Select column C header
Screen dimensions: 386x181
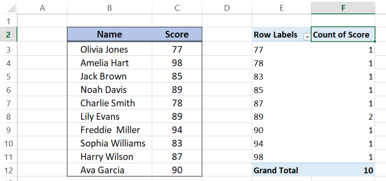177,8
